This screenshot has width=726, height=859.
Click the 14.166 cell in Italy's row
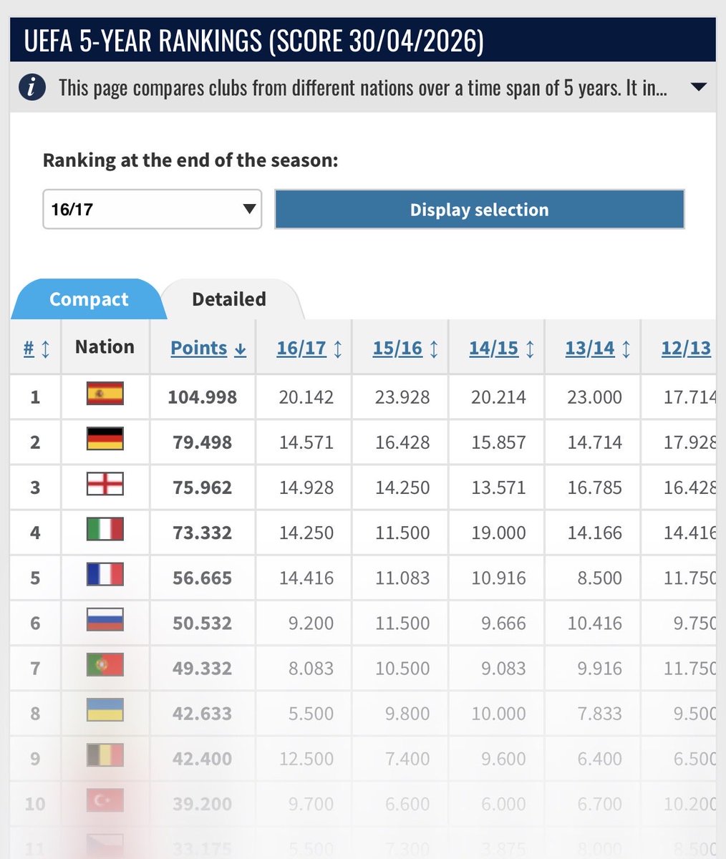tap(594, 533)
